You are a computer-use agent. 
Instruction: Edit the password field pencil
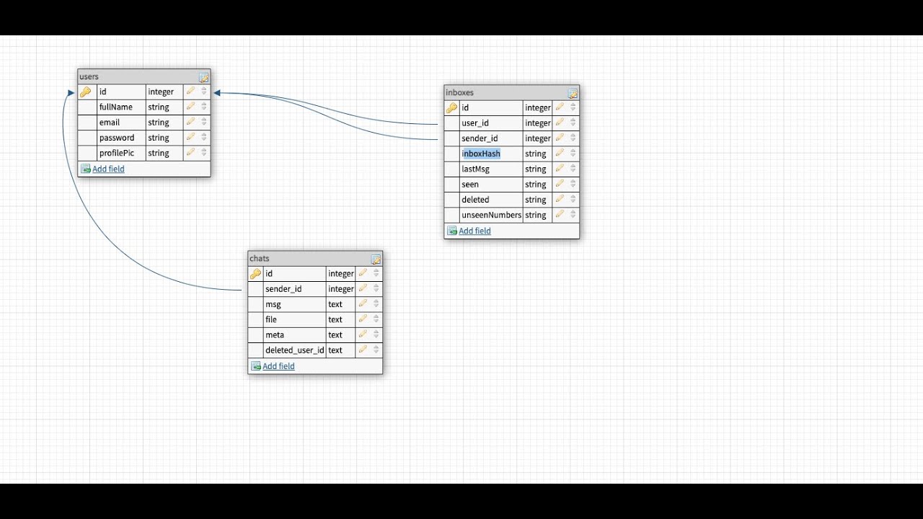coord(190,138)
